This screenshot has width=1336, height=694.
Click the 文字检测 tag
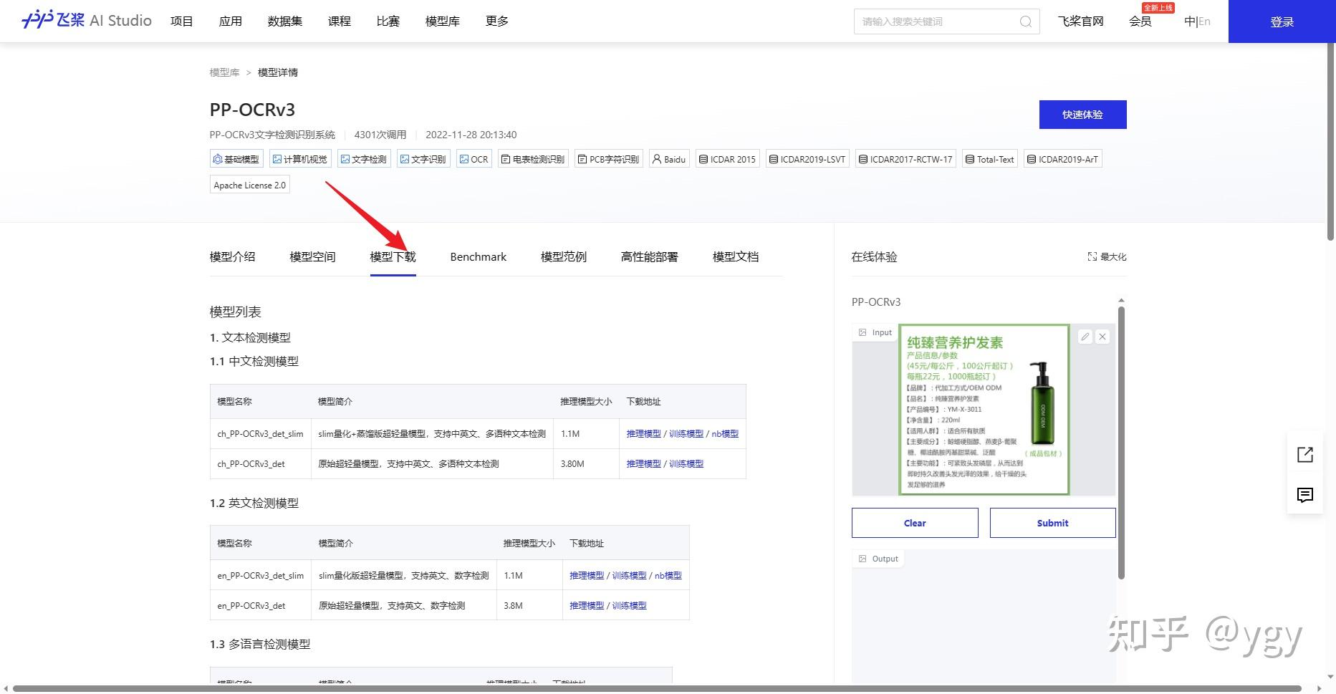(x=364, y=159)
